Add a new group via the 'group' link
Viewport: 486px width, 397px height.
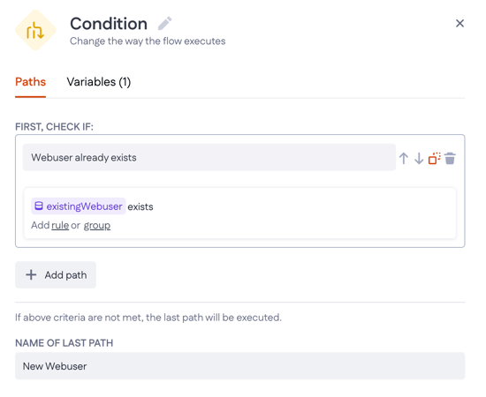(x=97, y=225)
